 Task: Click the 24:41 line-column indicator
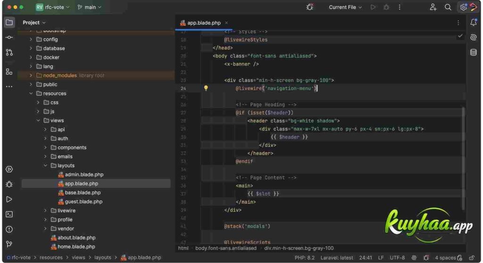click(x=366, y=258)
